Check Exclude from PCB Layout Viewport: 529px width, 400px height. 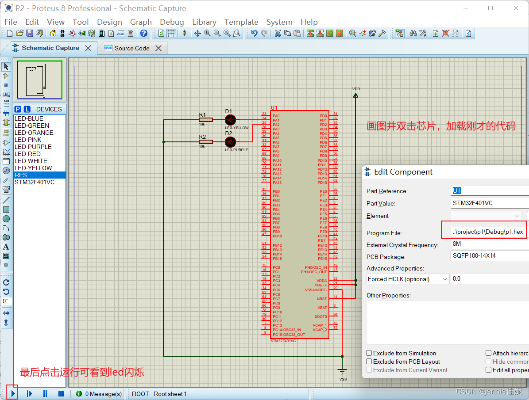369,362
